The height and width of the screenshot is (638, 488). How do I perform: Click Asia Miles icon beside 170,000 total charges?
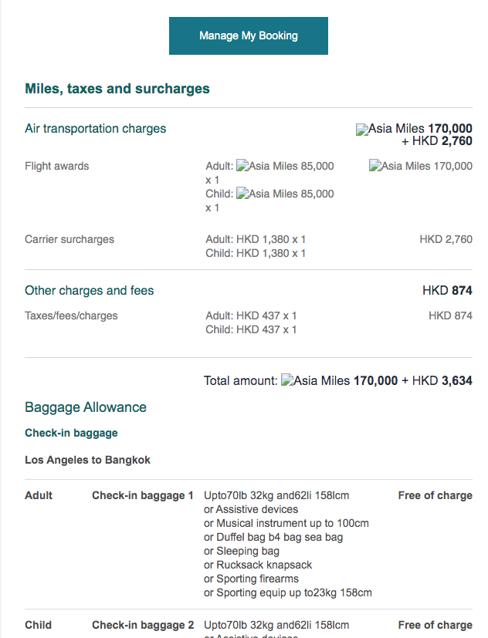click(x=362, y=130)
